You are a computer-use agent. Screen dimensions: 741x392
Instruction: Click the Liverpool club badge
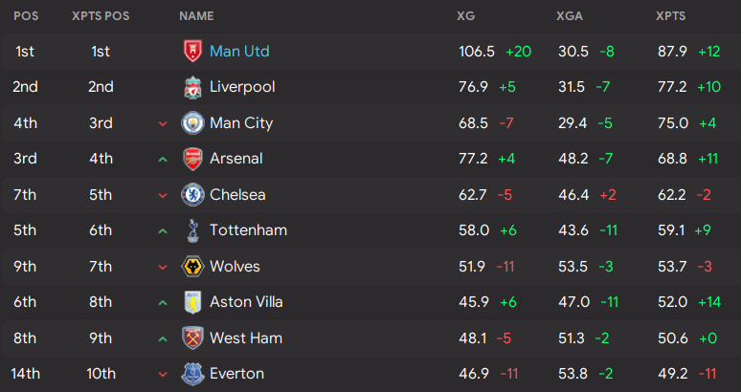(x=192, y=87)
